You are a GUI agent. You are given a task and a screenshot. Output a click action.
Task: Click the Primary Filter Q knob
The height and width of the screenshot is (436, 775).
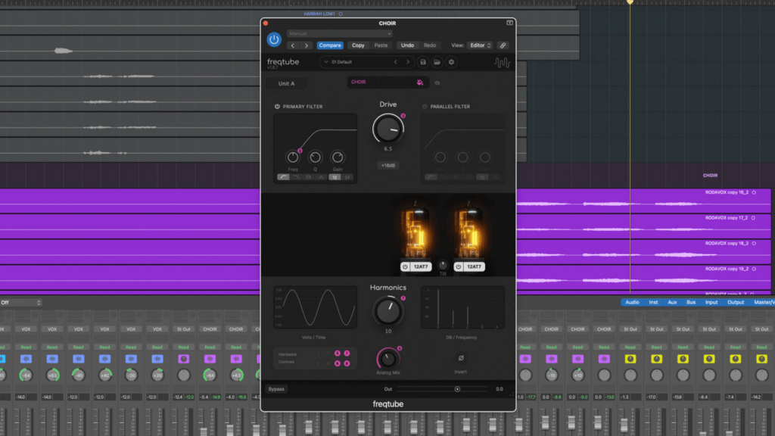tap(315, 157)
